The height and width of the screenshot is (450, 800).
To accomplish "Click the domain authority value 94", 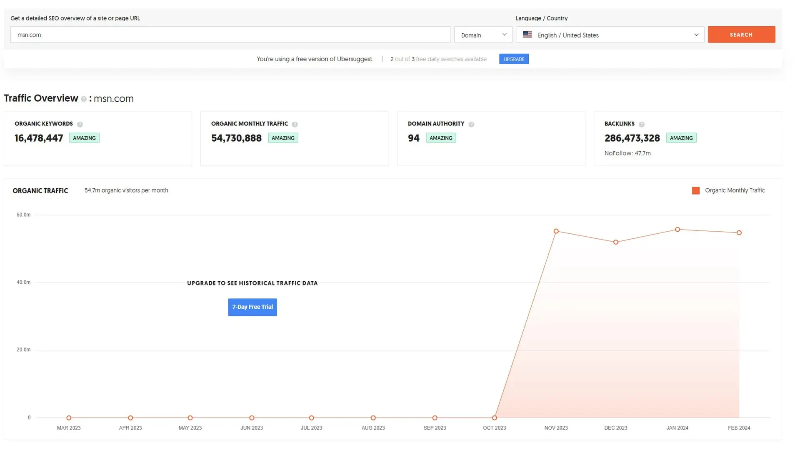I will click(x=414, y=138).
